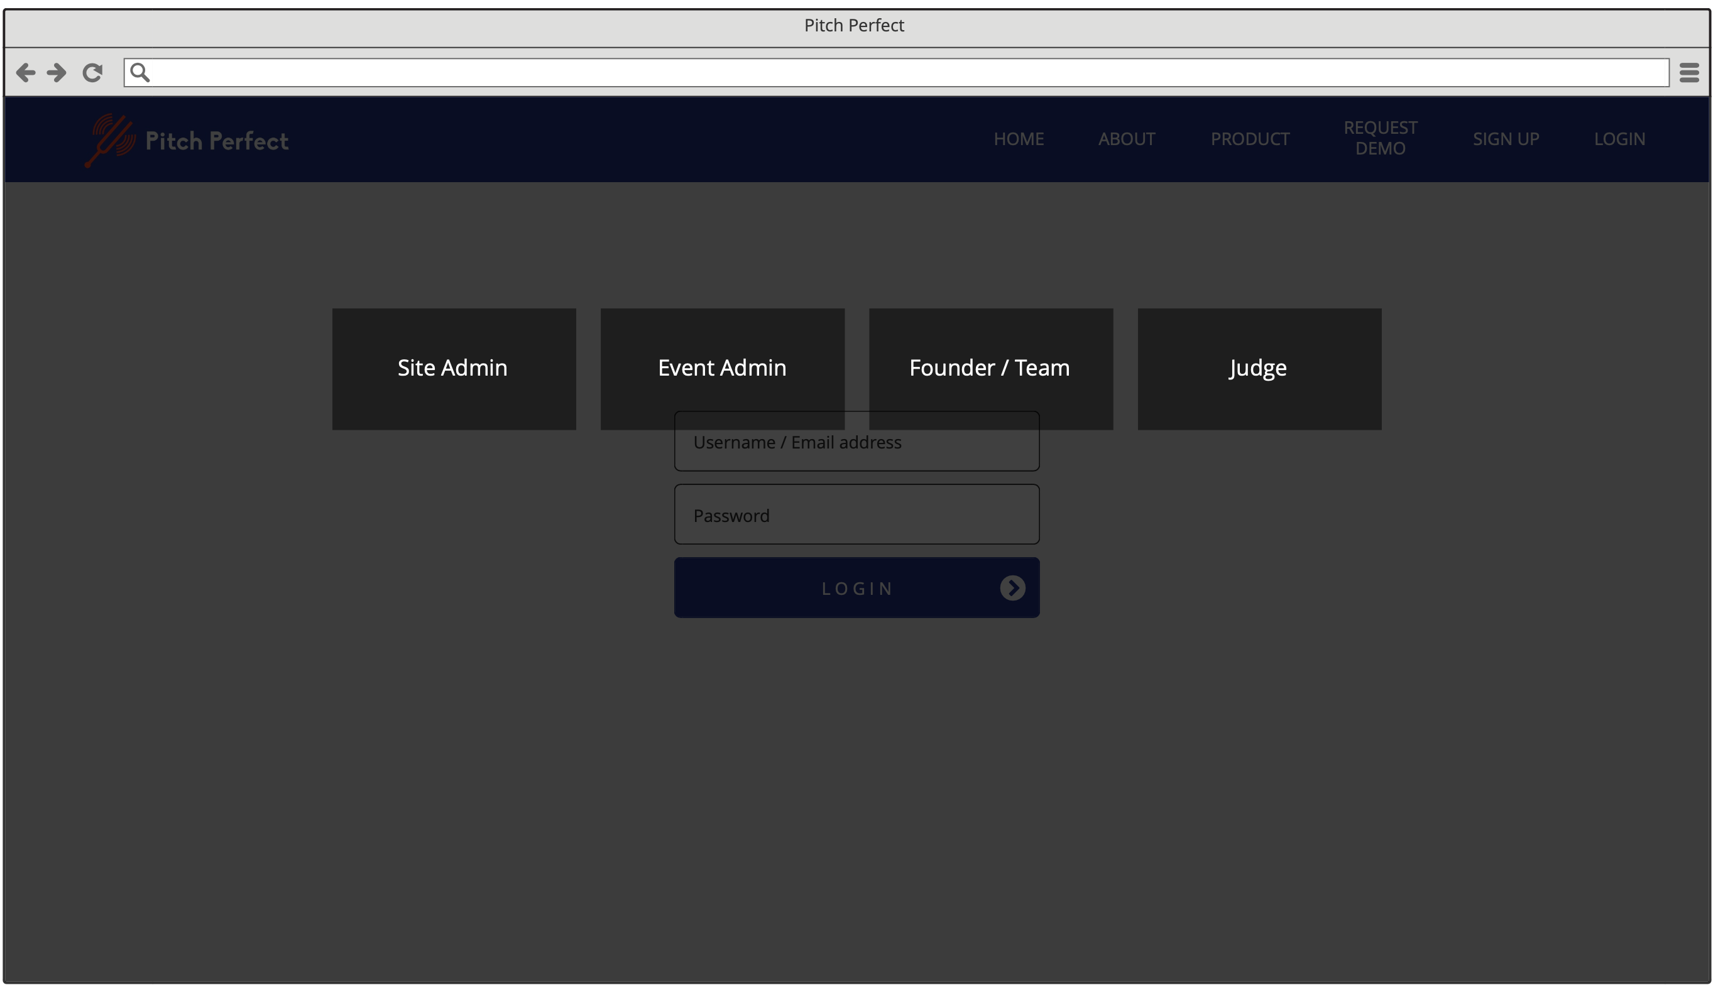Click SIGN UP in the header
This screenshot has width=1718, height=995.
coord(1506,139)
